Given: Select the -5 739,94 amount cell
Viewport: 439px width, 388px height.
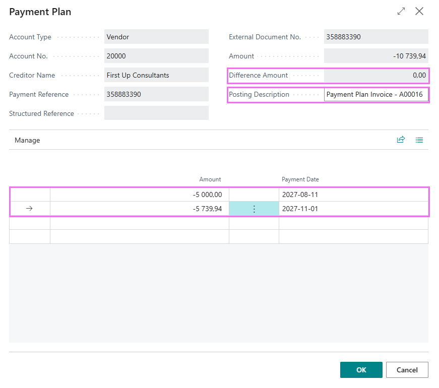Looking at the screenshot, I should 140,209.
